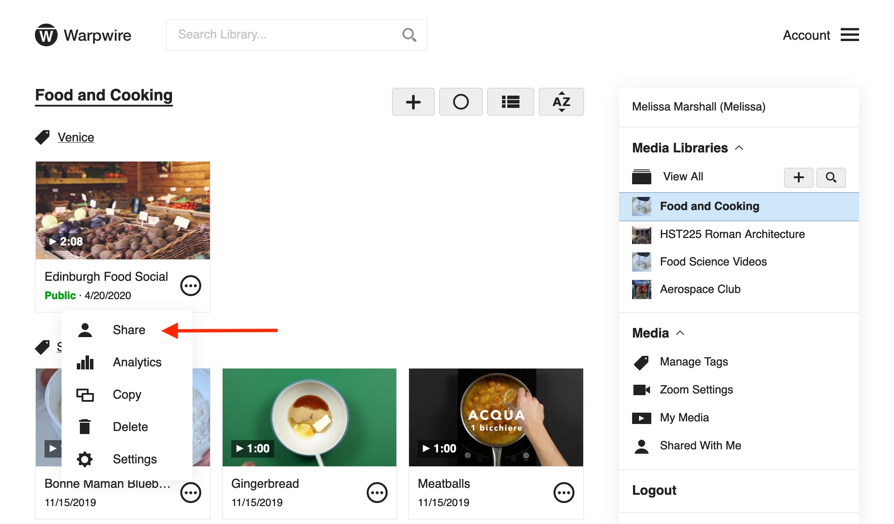
Task: Select the A-Z sort icon
Action: [560, 101]
